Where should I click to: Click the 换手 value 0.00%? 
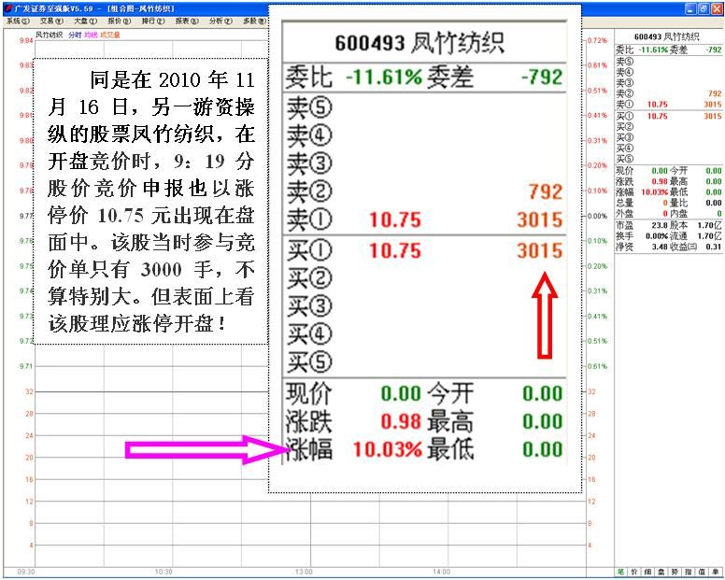click(x=657, y=236)
